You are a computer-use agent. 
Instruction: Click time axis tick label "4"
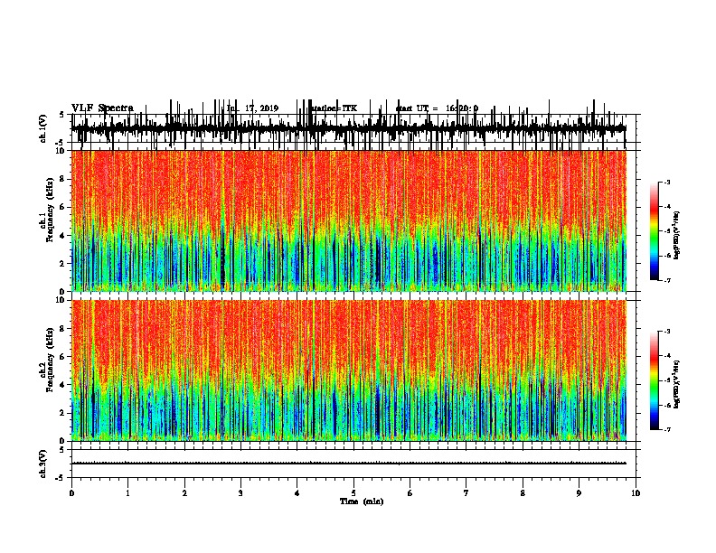click(297, 493)
